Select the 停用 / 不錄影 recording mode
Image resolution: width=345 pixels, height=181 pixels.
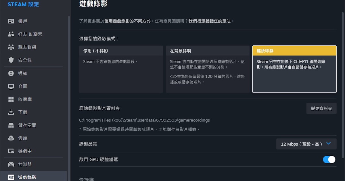click(x=121, y=69)
